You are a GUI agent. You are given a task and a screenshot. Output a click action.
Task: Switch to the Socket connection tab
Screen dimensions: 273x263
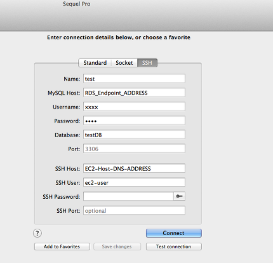pyautogui.click(x=124, y=63)
